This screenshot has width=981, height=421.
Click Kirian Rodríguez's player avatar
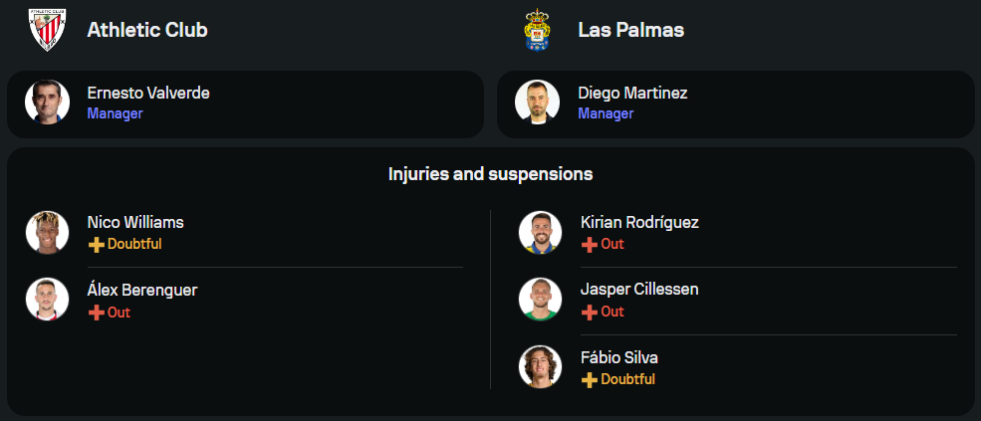click(540, 232)
